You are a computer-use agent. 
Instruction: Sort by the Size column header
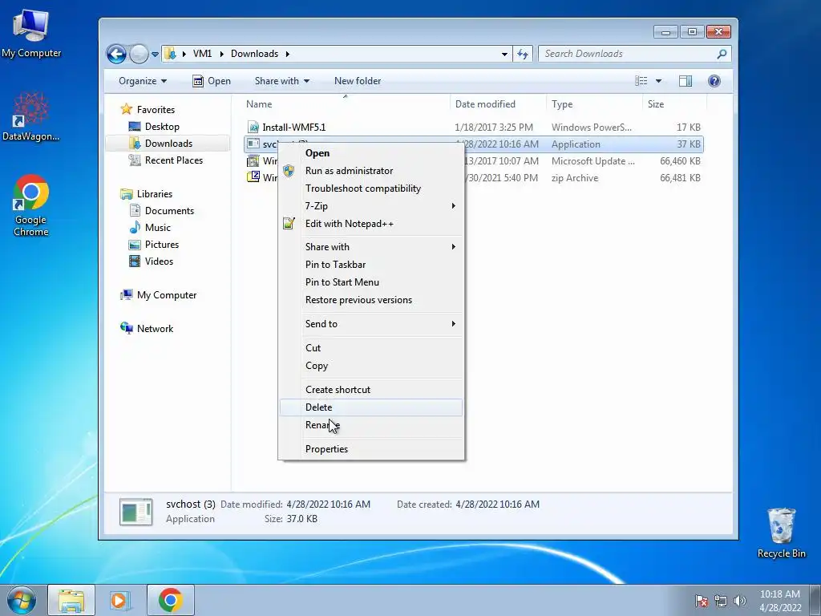[x=674, y=103]
